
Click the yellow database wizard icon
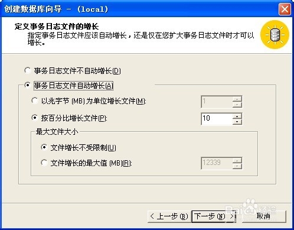pos(275,35)
